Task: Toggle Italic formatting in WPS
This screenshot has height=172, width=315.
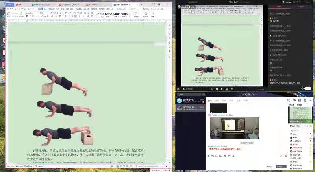Action: pyautogui.click(x=30, y=16)
